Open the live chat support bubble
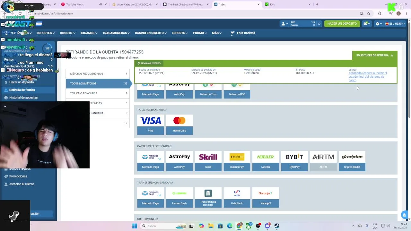The image size is (411, 231). point(404,215)
